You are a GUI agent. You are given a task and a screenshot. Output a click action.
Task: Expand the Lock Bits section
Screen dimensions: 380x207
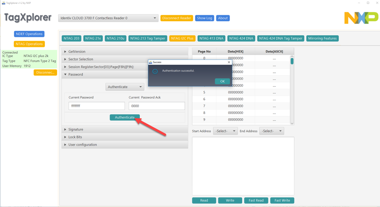coord(125,137)
